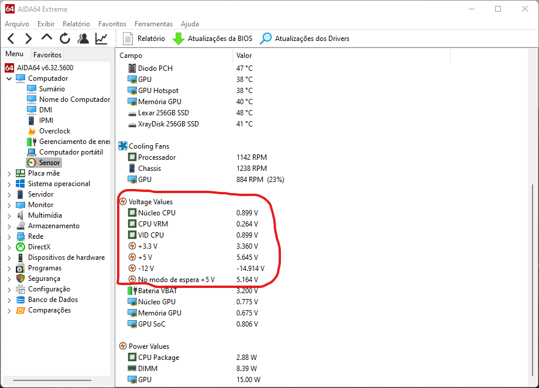This screenshot has width=539, height=388.
Task: Click the Lexar 256GB SSD drive icon
Action: coord(132,114)
